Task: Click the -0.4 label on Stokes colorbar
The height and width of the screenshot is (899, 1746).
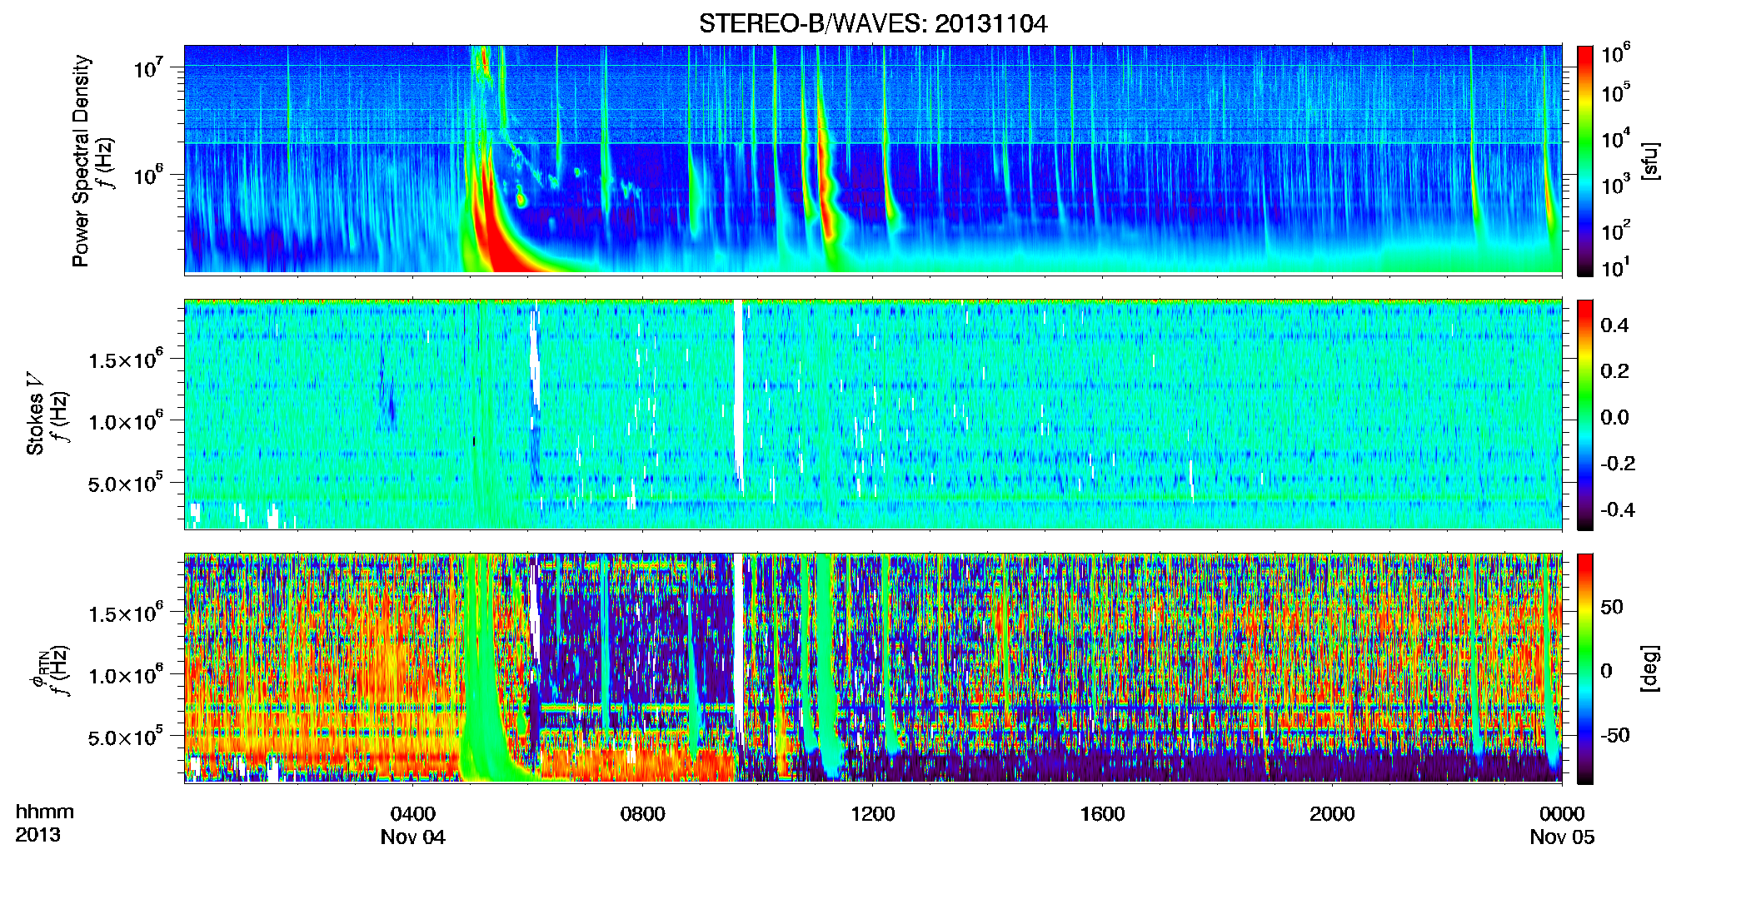Action: [x=1618, y=509]
